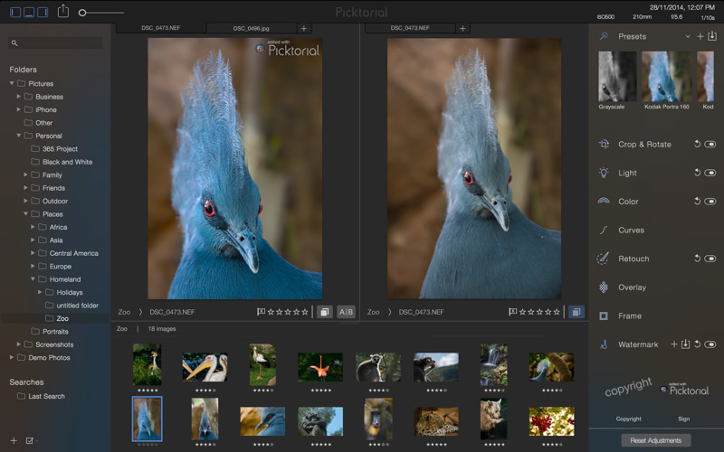
Task: Disable the Watermark toggle switch
Action: click(x=710, y=344)
